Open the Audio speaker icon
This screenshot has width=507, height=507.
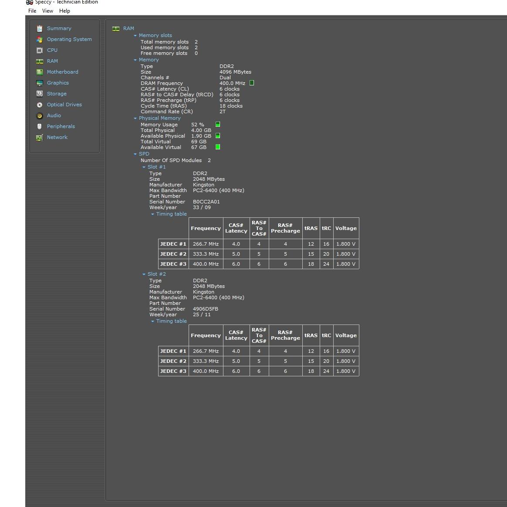tap(40, 115)
